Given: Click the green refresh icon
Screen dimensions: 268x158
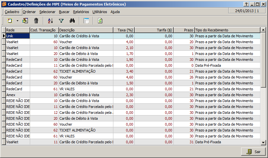Looking at the screenshot, I should point(100,21).
